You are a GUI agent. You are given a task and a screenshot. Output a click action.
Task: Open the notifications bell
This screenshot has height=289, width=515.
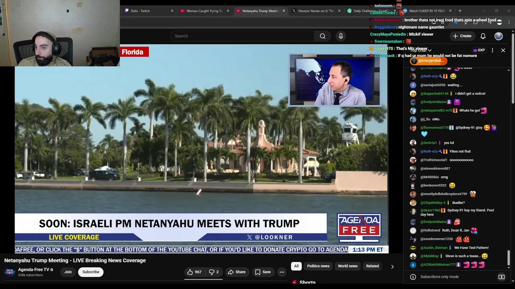pos(483,36)
